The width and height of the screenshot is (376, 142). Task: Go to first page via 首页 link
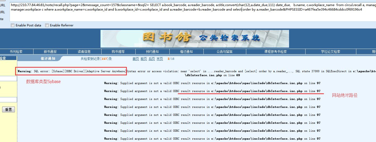(136, 59)
